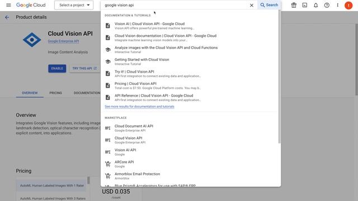Click the Search button
This screenshot has height=201, width=358.
(269, 5)
